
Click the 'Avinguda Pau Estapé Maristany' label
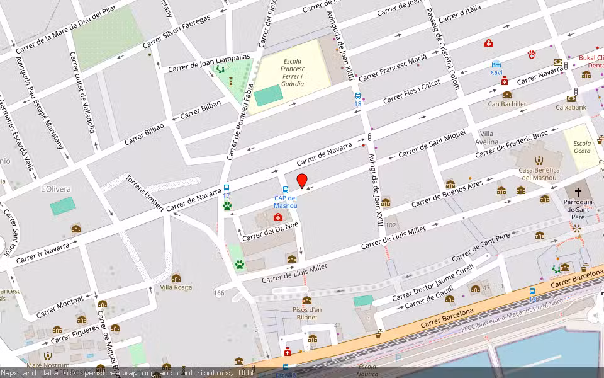coord(40,103)
